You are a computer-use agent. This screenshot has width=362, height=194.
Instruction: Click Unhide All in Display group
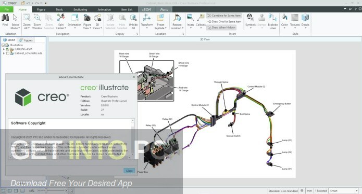pyautogui.click(x=133, y=21)
